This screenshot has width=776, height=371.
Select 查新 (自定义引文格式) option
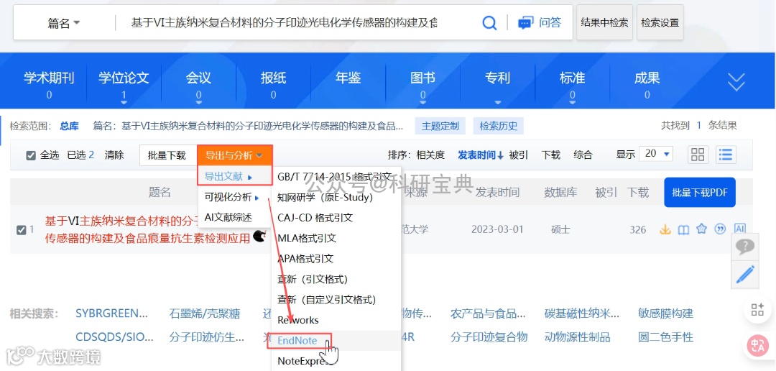pos(327,300)
